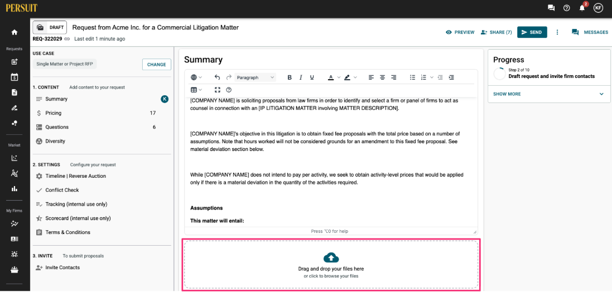The height and width of the screenshot is (292, 612).
Task: Open the more options vertical dots
Action: tap(557, 32)
